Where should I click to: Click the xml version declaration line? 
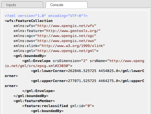(46, 16)
